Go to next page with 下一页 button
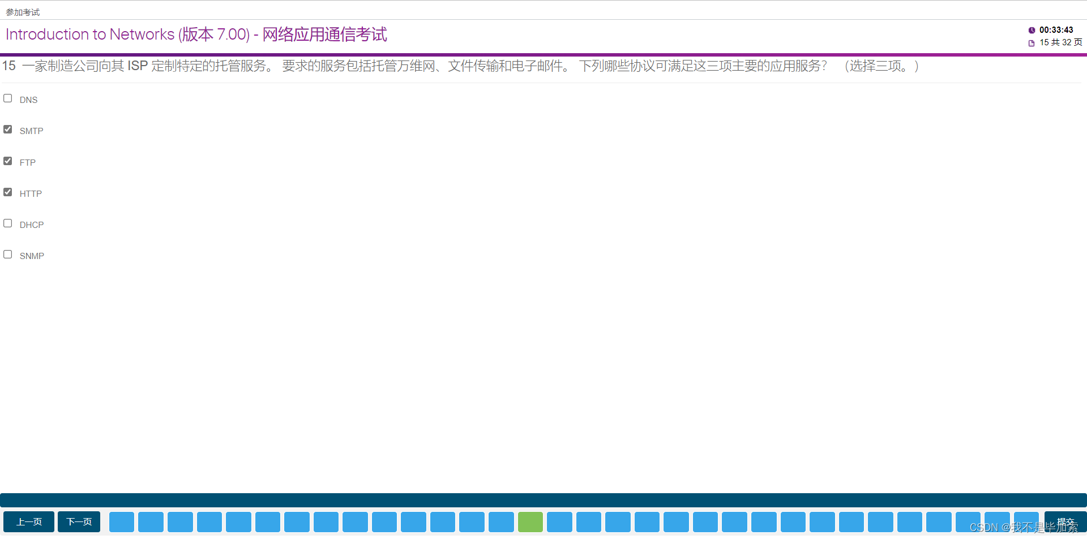 click(79, 521)
